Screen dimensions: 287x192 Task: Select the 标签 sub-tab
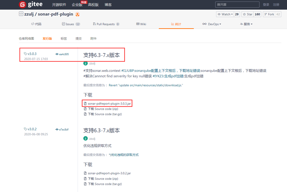[x=64, y=39]
